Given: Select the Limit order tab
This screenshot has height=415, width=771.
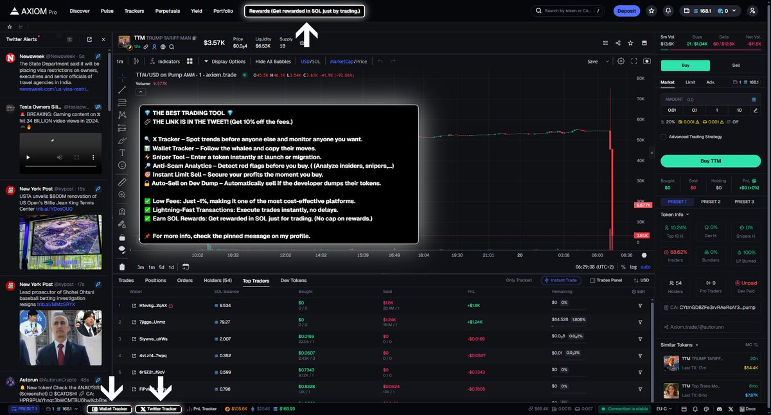Looking at the screenshot, I should coord(690,82).
